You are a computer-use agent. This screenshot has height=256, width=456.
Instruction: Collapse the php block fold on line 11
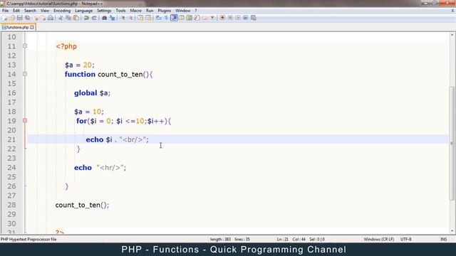click(x=25, y=46)
